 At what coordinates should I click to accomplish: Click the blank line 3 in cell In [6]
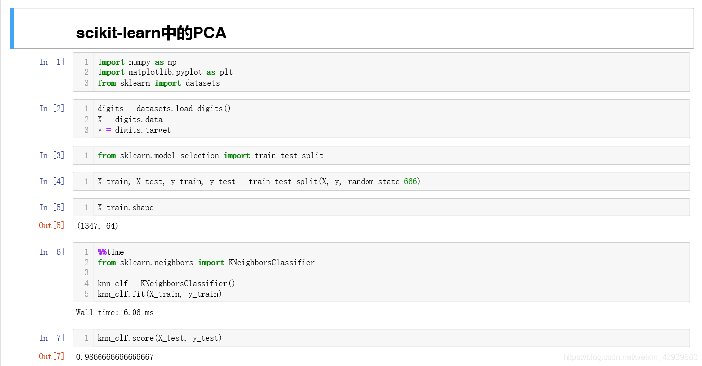[391, 273]
